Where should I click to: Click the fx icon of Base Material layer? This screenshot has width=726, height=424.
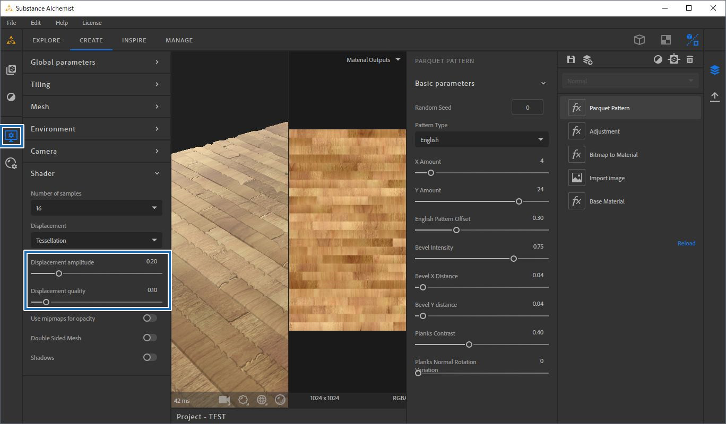tap(576, 201)
